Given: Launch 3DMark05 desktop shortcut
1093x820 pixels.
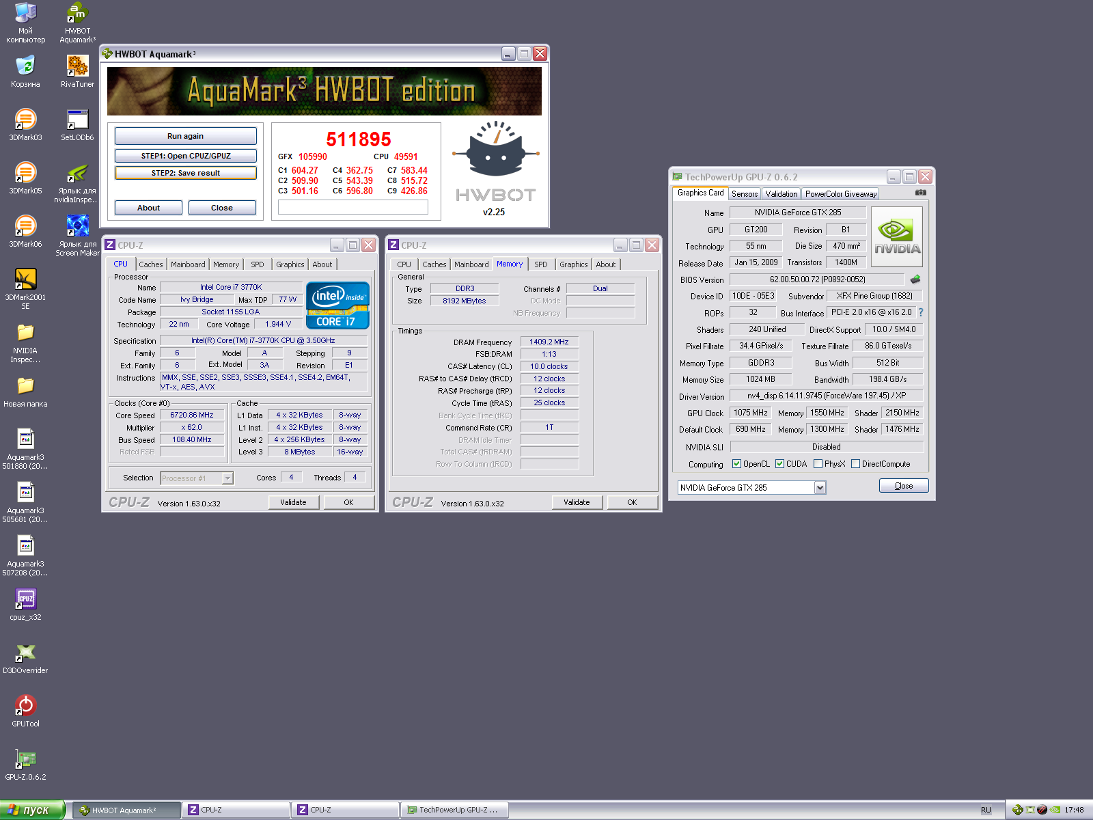Looking at the screenshot, I should 25,178.
